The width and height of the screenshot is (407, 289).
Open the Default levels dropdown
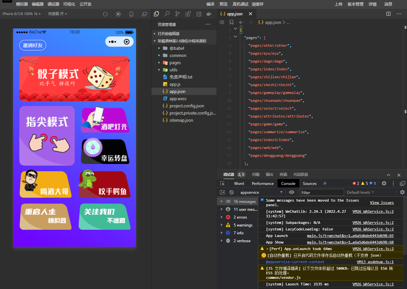pos(360,192)
